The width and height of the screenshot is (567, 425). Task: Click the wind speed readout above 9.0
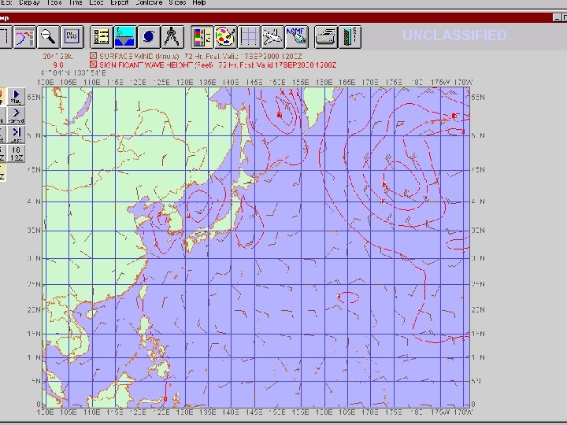[x=58, y=57]
